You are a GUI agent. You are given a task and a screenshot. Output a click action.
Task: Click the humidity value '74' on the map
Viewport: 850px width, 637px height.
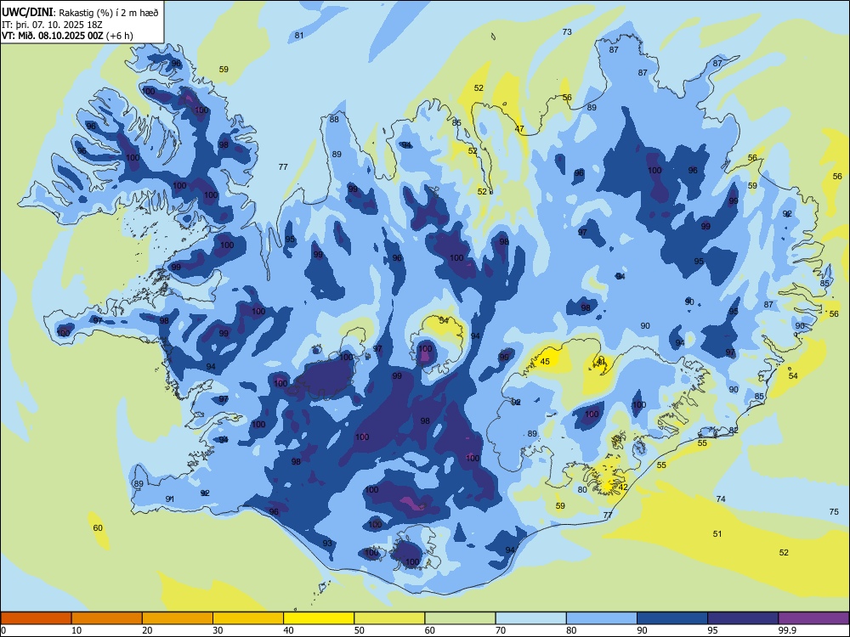coord(721,499)
